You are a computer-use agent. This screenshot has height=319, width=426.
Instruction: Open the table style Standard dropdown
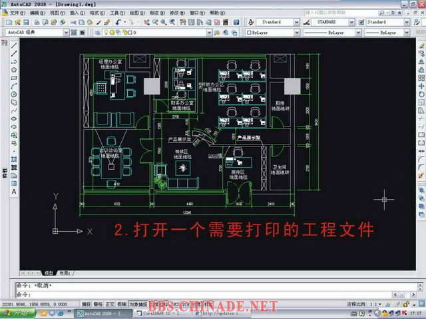(407, 22)
